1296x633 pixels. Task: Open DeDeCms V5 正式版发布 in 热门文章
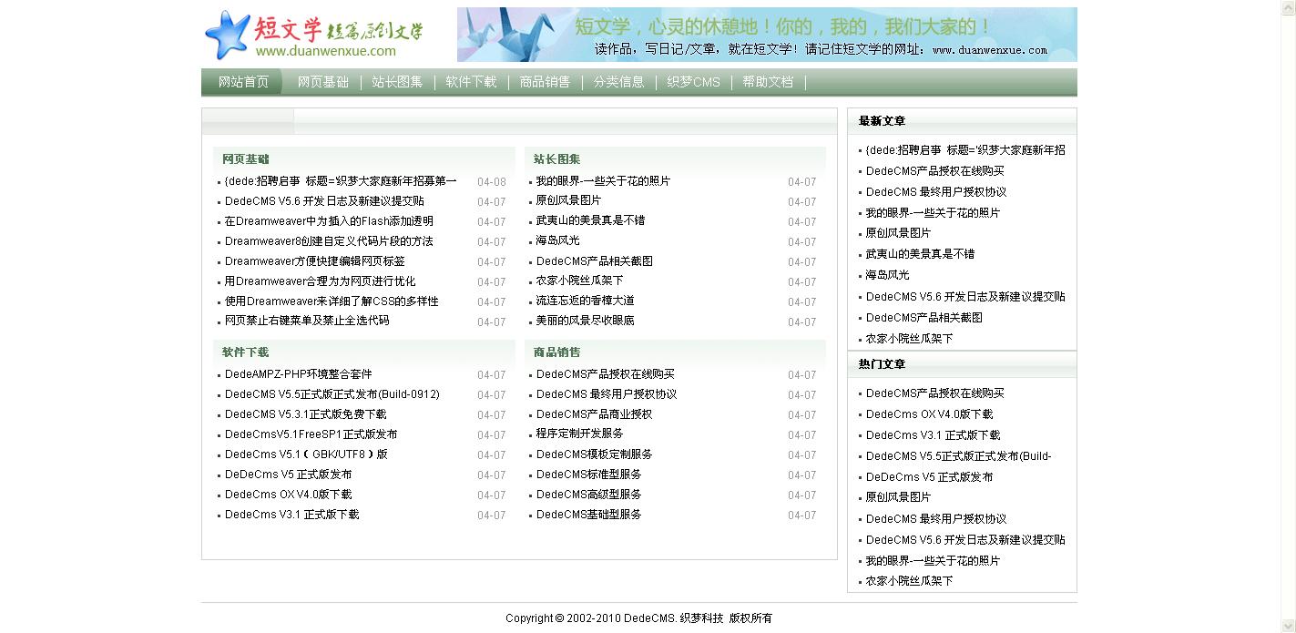[x=929, y=477]
